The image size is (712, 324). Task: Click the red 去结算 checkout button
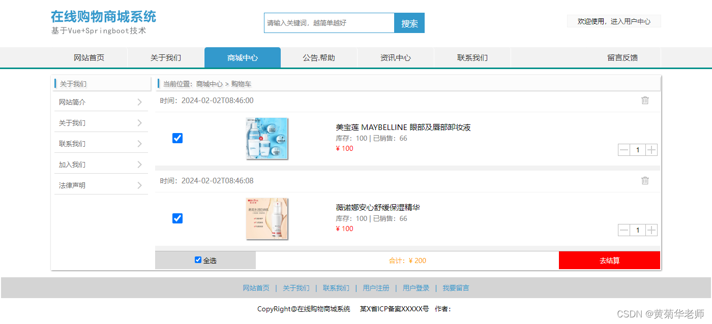tap(609, 261)
